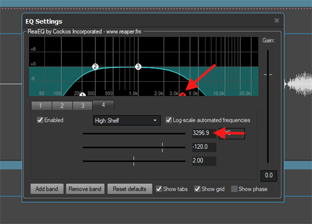
Task: Switch to band tab 1
Action: tap(41, 106)
